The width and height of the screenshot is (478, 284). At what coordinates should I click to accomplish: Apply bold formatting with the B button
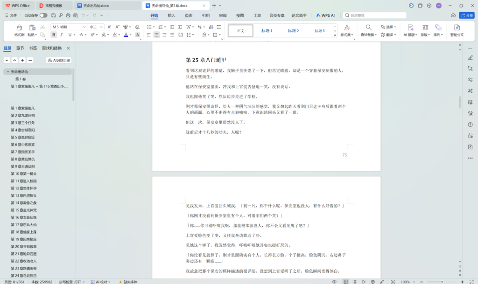(x=54, y=35)
